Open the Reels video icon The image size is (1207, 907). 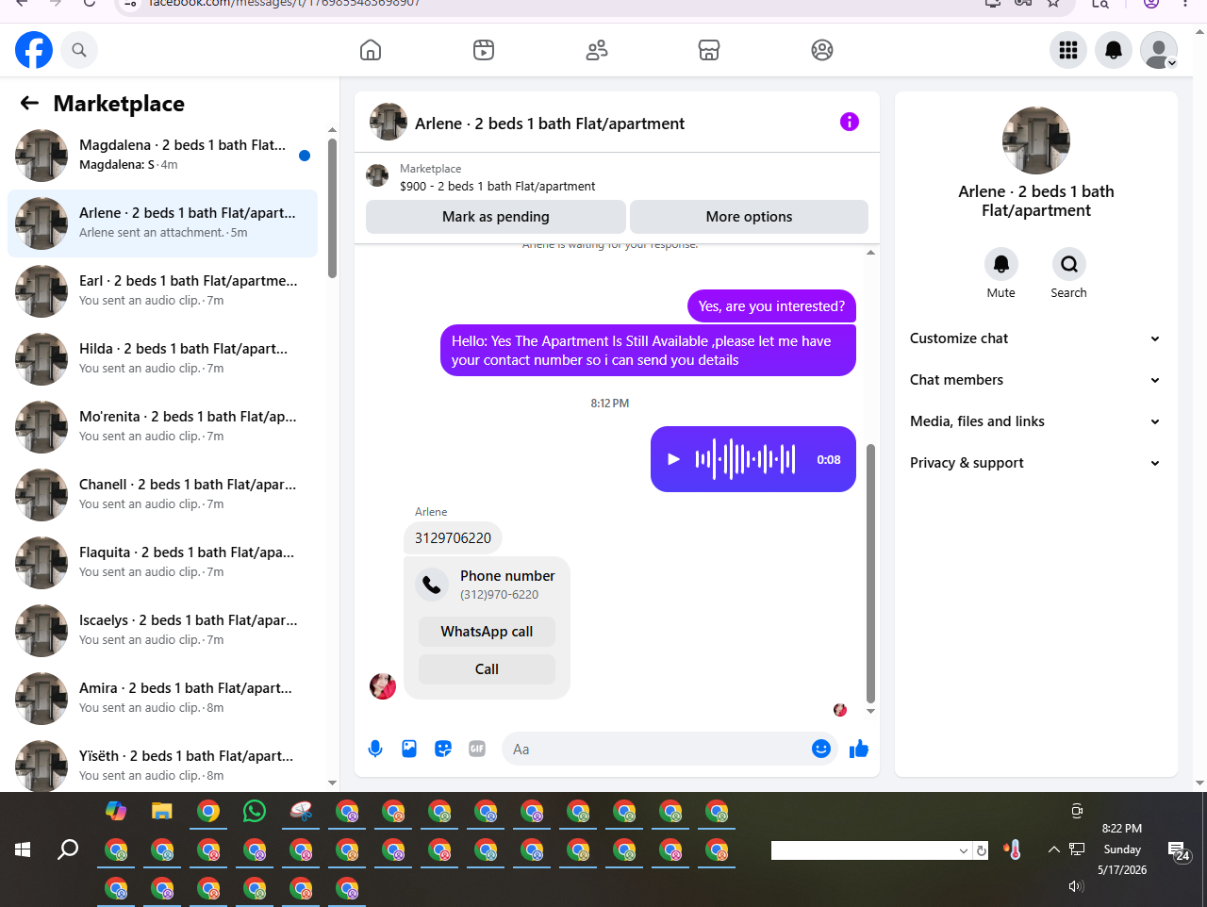point(484,50)
